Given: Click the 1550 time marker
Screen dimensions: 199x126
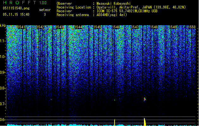Looking at the screenshot, I should click(x=192, y=27).
